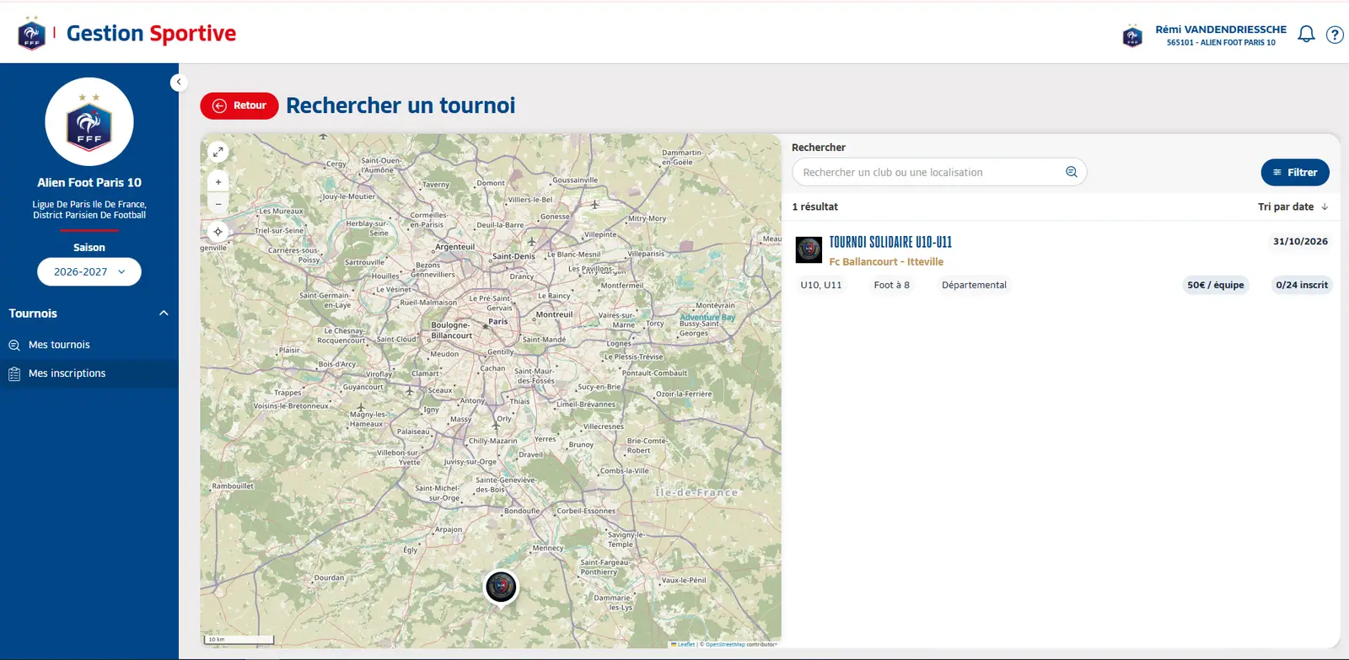The height and width of the screenshot is (660, 1349).
Task: Toggle fullscreen map view
Action: pos(218,152)
